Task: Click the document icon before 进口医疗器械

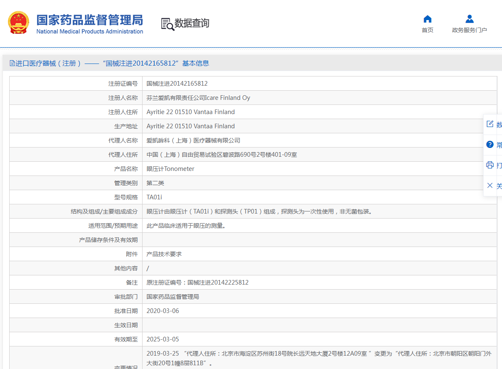Action: pos(12,63)
